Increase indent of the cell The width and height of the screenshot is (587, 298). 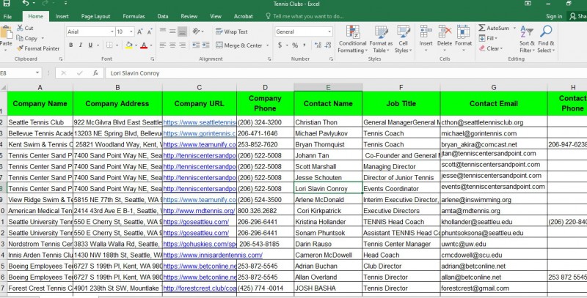click(x=205, y=45)
